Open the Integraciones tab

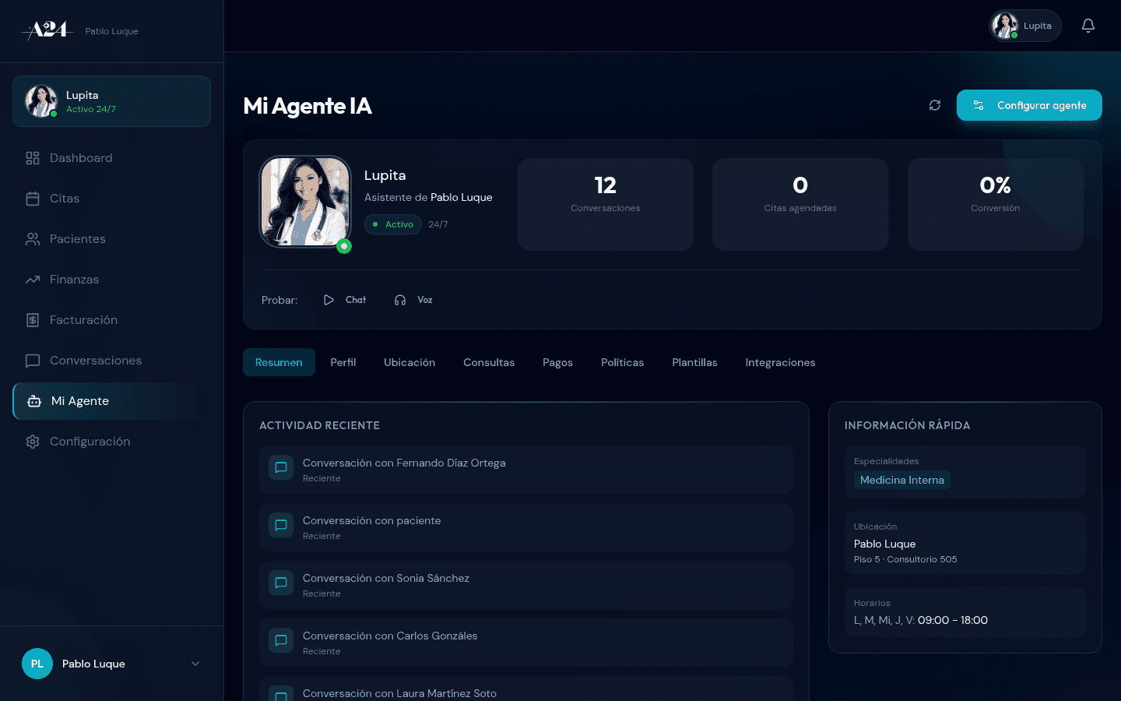coord(780,362)
